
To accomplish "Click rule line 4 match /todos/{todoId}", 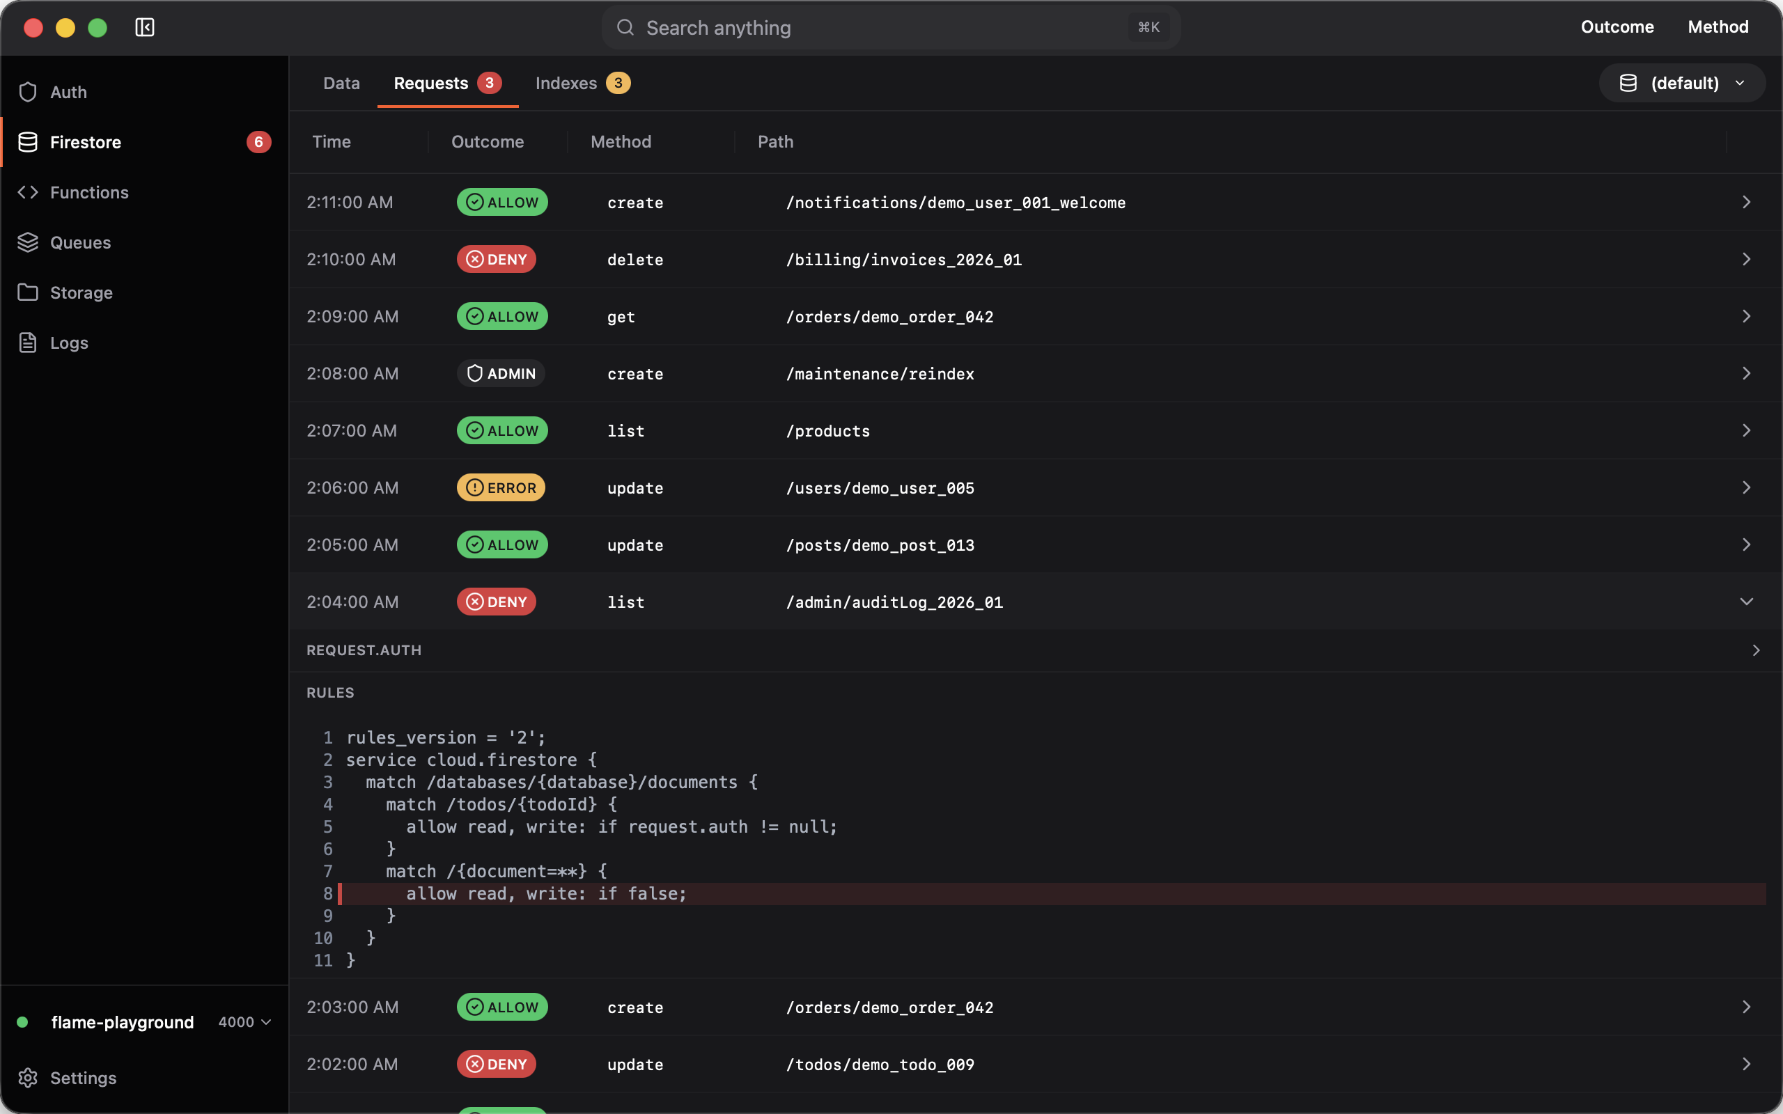I will click(x=501, y=805).
